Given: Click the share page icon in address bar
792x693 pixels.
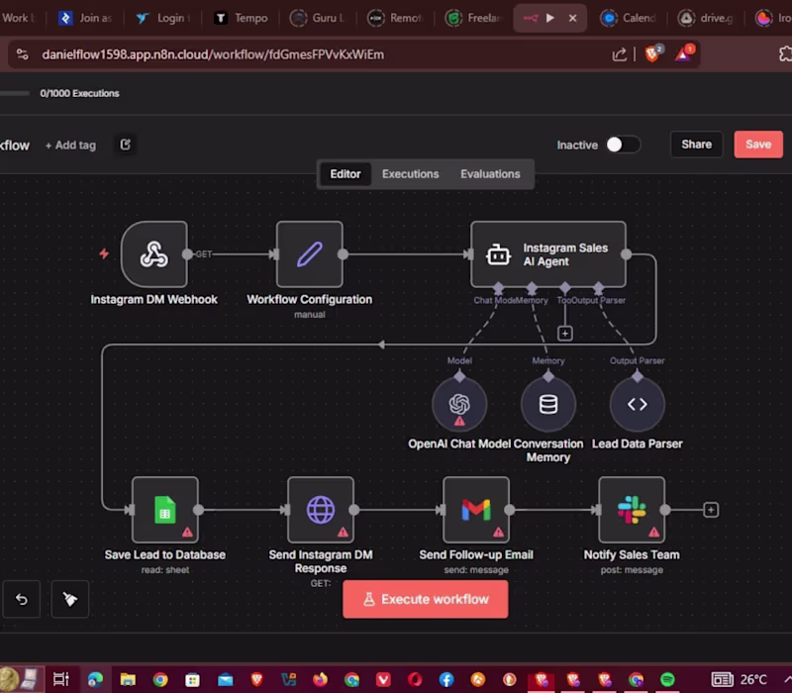Looking at the screenshot, I should coord(620,54).
